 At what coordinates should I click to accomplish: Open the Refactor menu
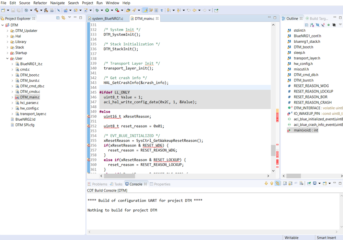coord(40,3)
